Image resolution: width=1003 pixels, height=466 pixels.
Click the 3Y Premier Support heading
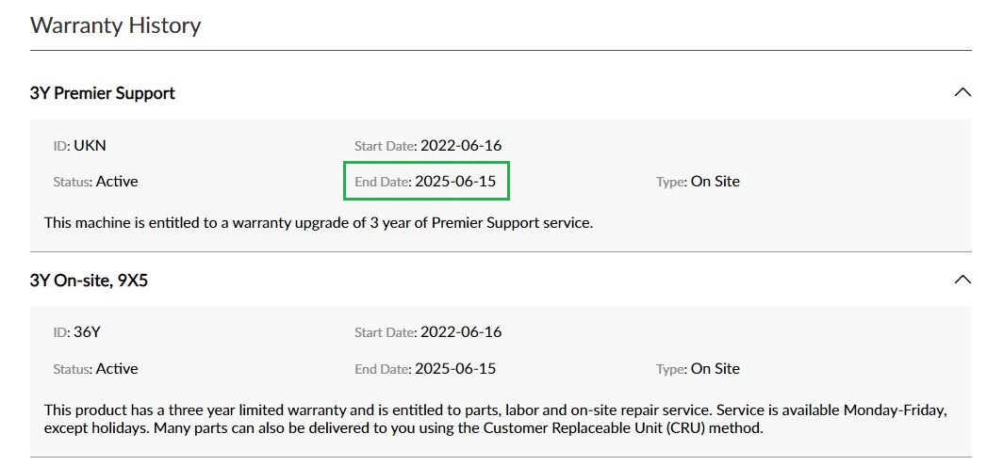pyautogui.click(x=103, y=93)
